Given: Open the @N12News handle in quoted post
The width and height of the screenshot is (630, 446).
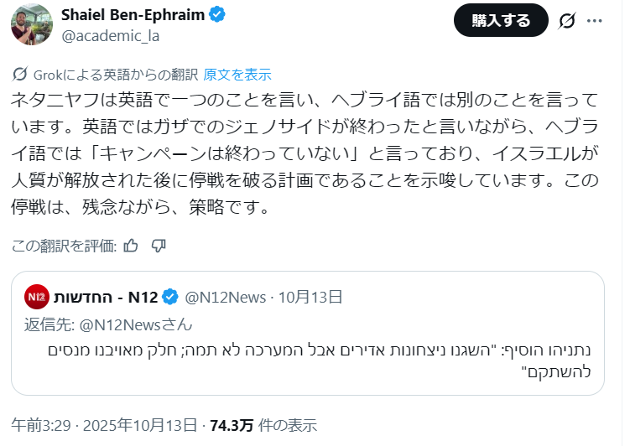Looking at the screenshot, I should 225,297.
